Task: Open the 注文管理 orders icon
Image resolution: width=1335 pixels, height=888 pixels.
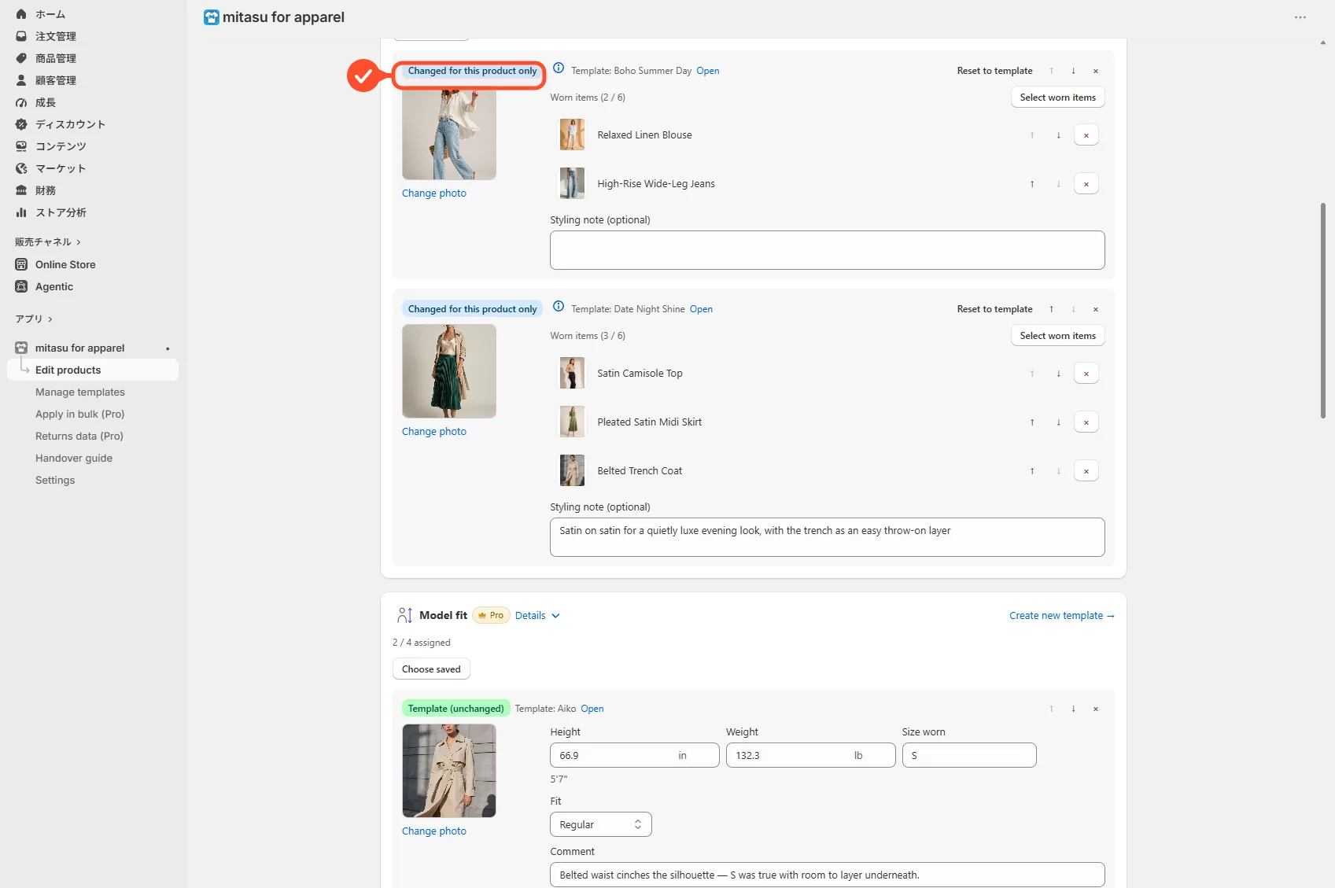Action: pos(21,36)
